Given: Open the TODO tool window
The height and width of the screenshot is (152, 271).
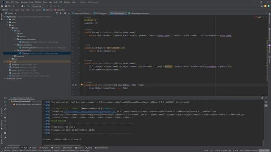Looking at the screenshot, I should pos(33,148).
